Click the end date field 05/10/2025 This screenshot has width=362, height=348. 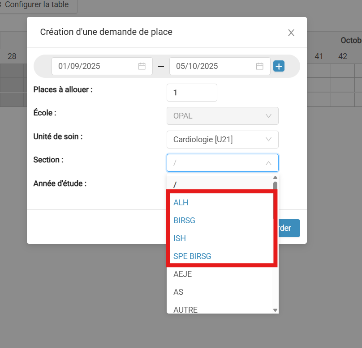[220, 66]
